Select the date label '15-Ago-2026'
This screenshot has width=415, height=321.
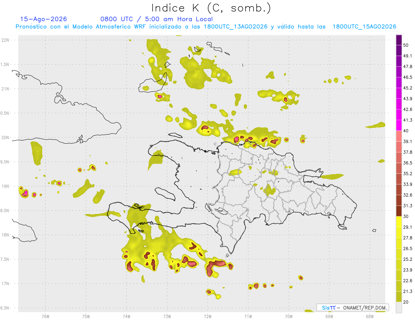[x=44, y=19]
